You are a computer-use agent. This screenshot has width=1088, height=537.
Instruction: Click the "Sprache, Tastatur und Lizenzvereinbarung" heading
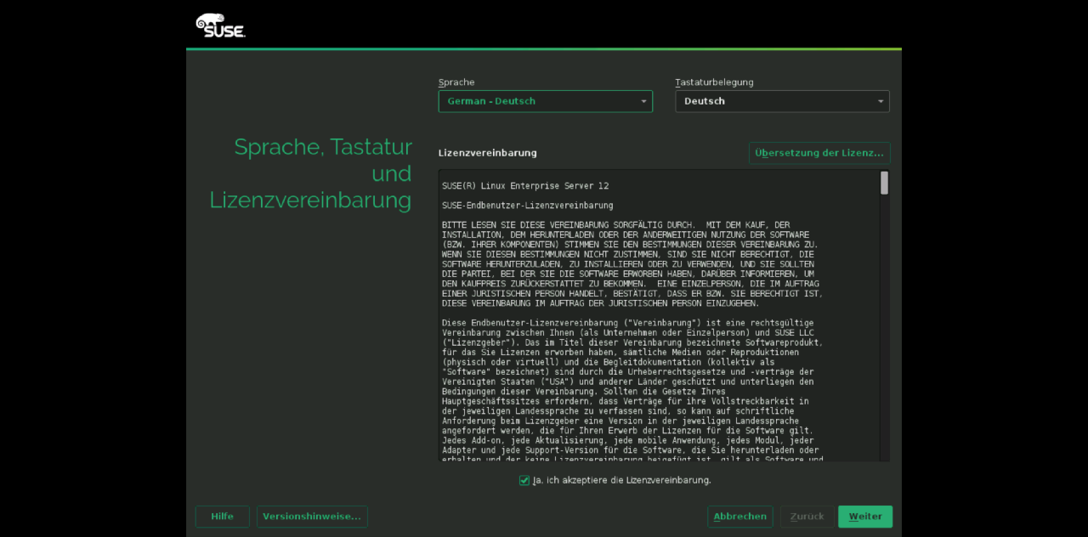click(310, 173)
